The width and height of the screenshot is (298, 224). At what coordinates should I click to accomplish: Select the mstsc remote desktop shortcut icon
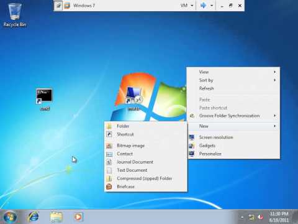134,98
